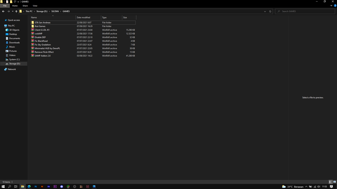The image size is (337, 189).
Task: Go back with the Back arrow
Action: point(3,11)
